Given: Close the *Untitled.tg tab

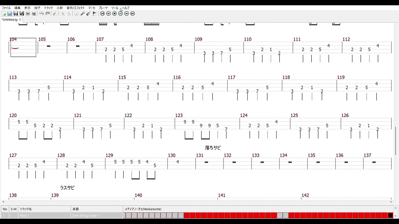Looking at the screenshot, I should coord(20,20).
